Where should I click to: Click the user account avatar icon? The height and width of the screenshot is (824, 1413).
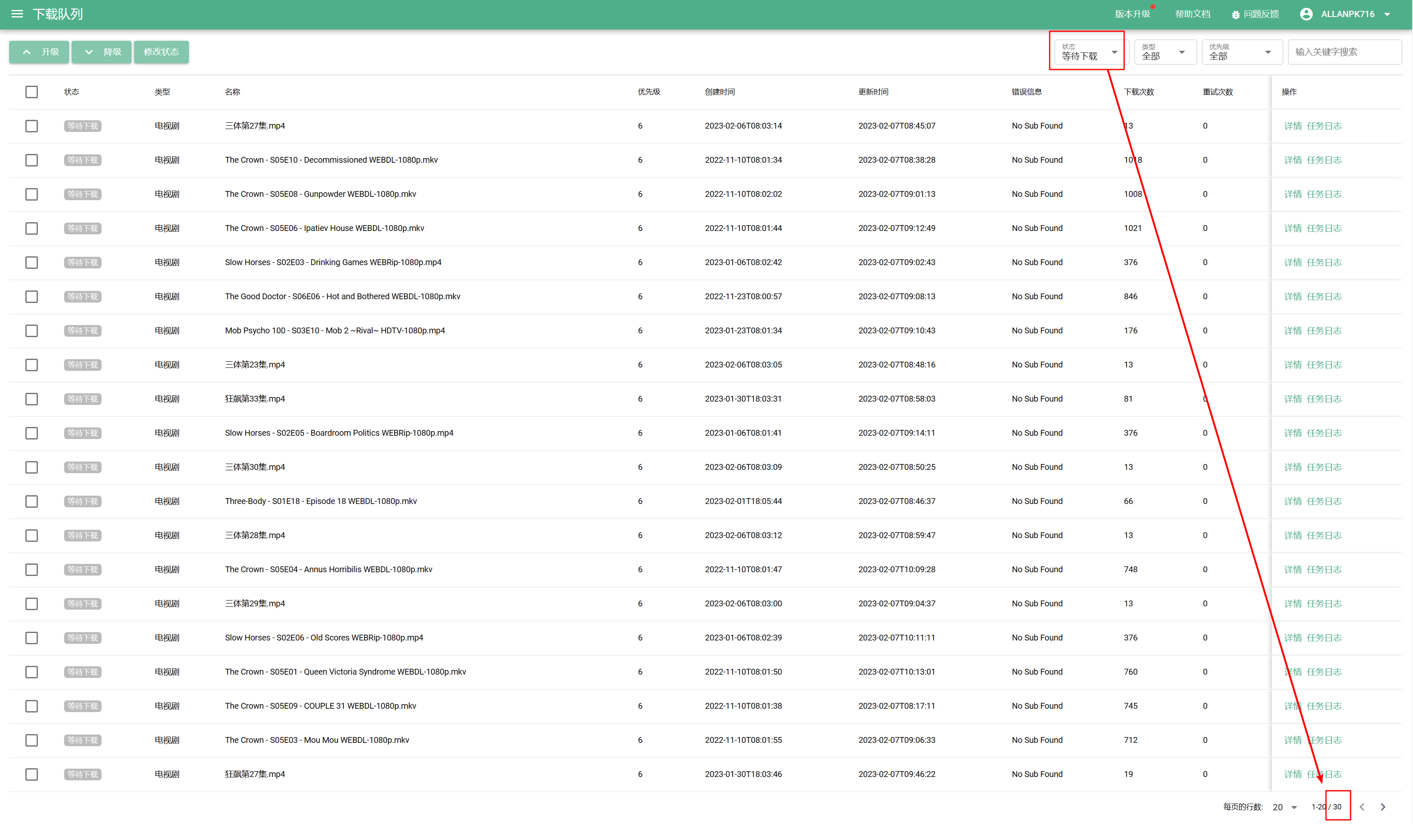pyautogui.click(x=1307, y=14)
